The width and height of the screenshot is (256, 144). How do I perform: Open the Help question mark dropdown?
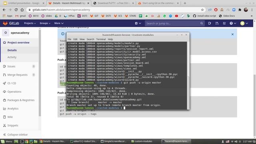tap(233, 23)
